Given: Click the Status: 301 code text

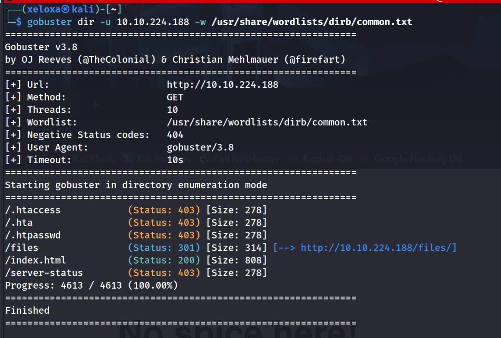Looking at the screenshot, I should [164, 248].
